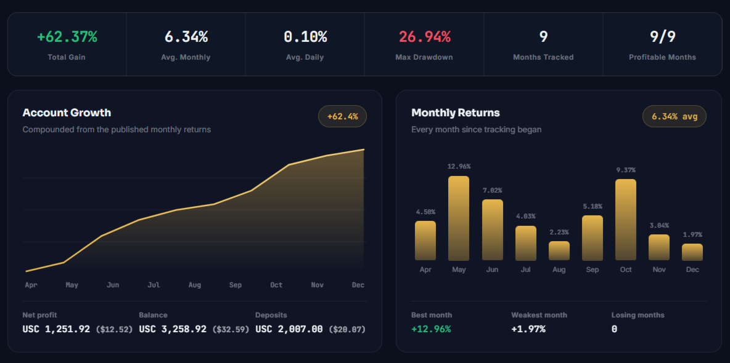Click the Sep label under Monthly Returns bars
Screen dimensions: 730x363
click(x=593, y=269)
